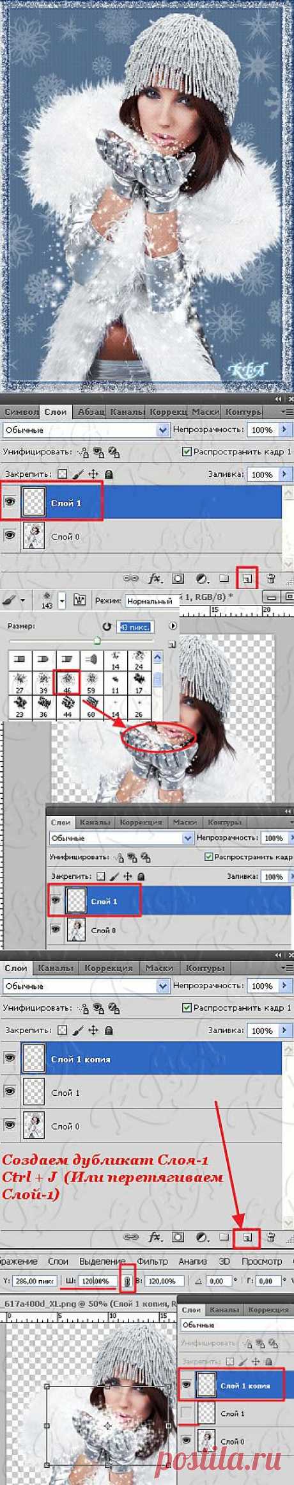Select brush preset 23
The width and height of the screenshot is (294, 1485).
pyautogui.click(x=20, y=706)
